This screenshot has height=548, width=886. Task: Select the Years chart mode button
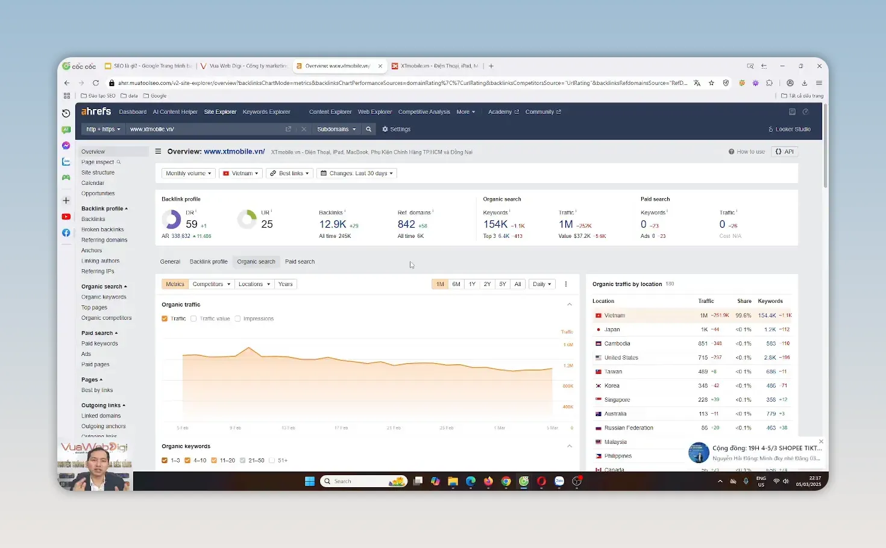tap(286, 284)
